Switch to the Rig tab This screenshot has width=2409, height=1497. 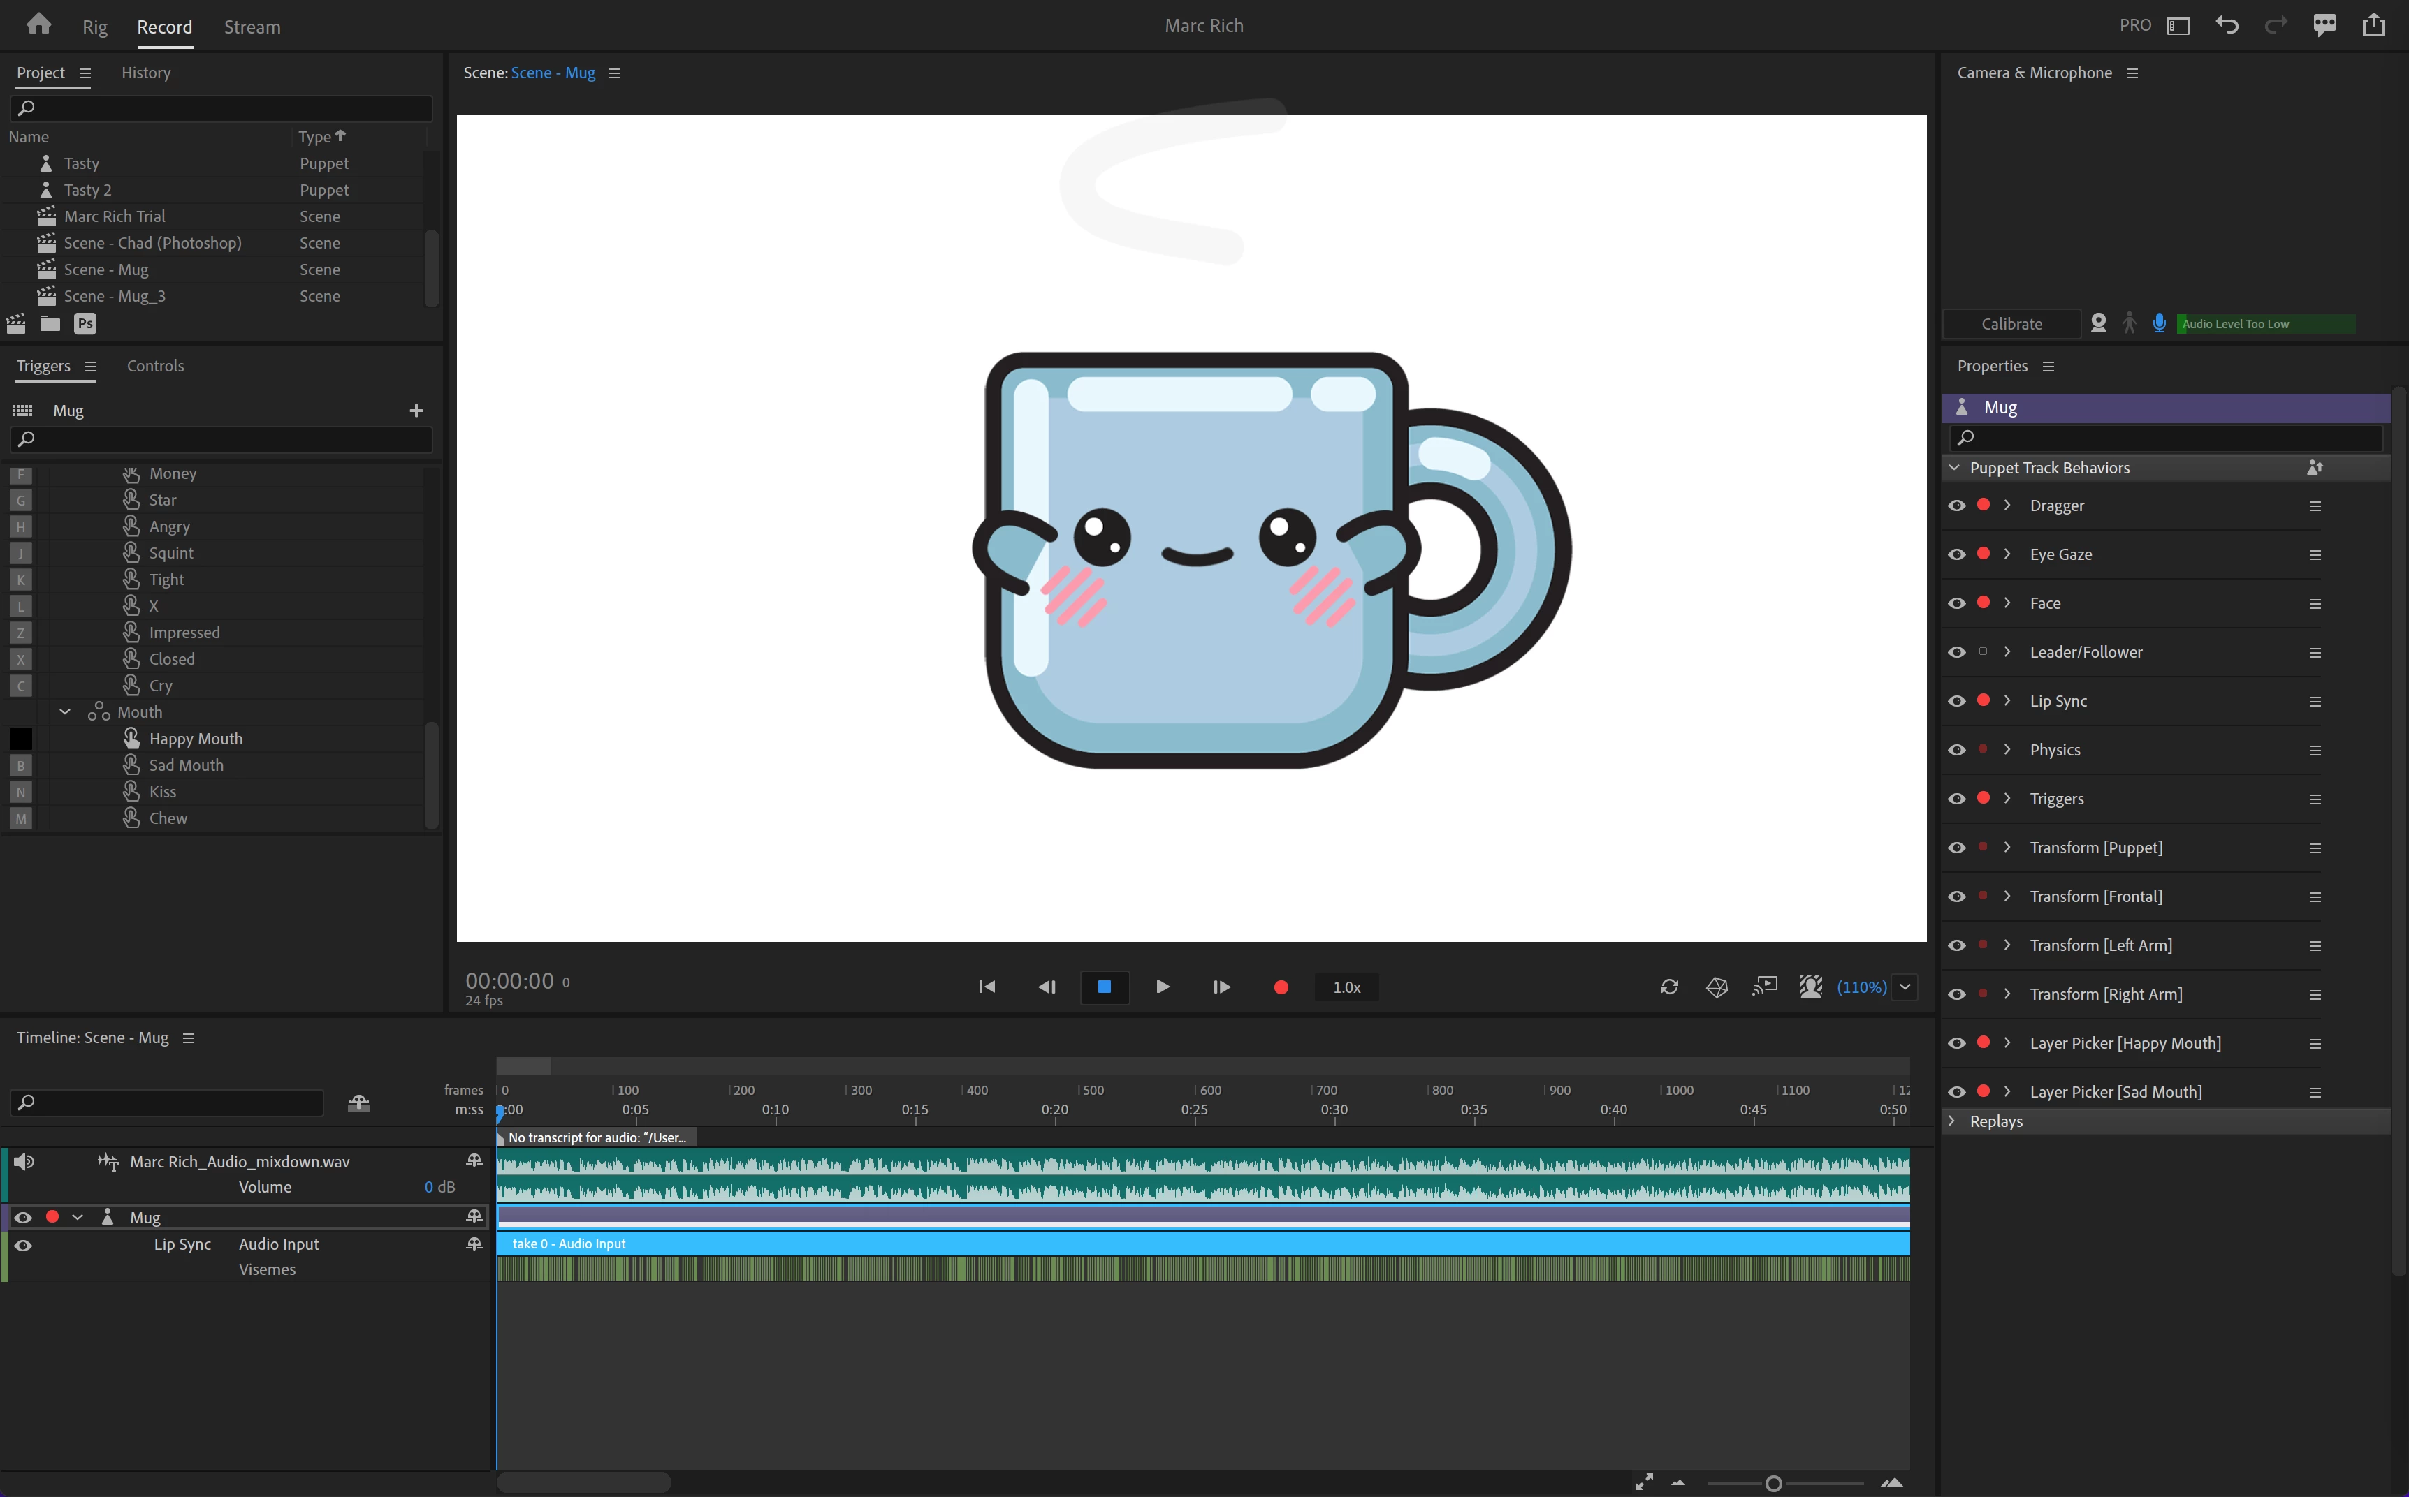click(94, 27)
